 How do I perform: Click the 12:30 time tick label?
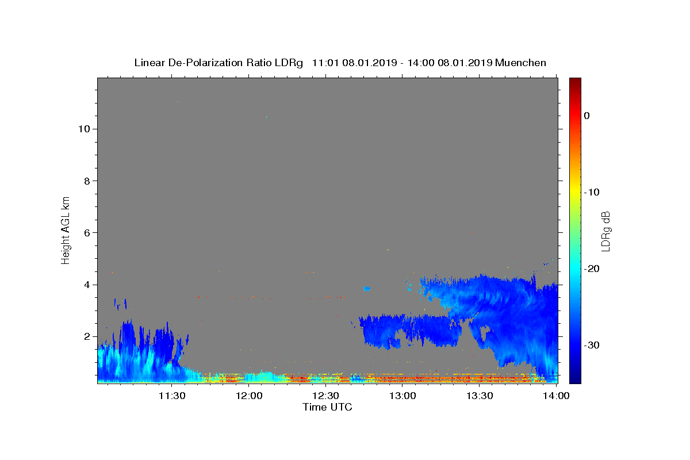[326, 396]
